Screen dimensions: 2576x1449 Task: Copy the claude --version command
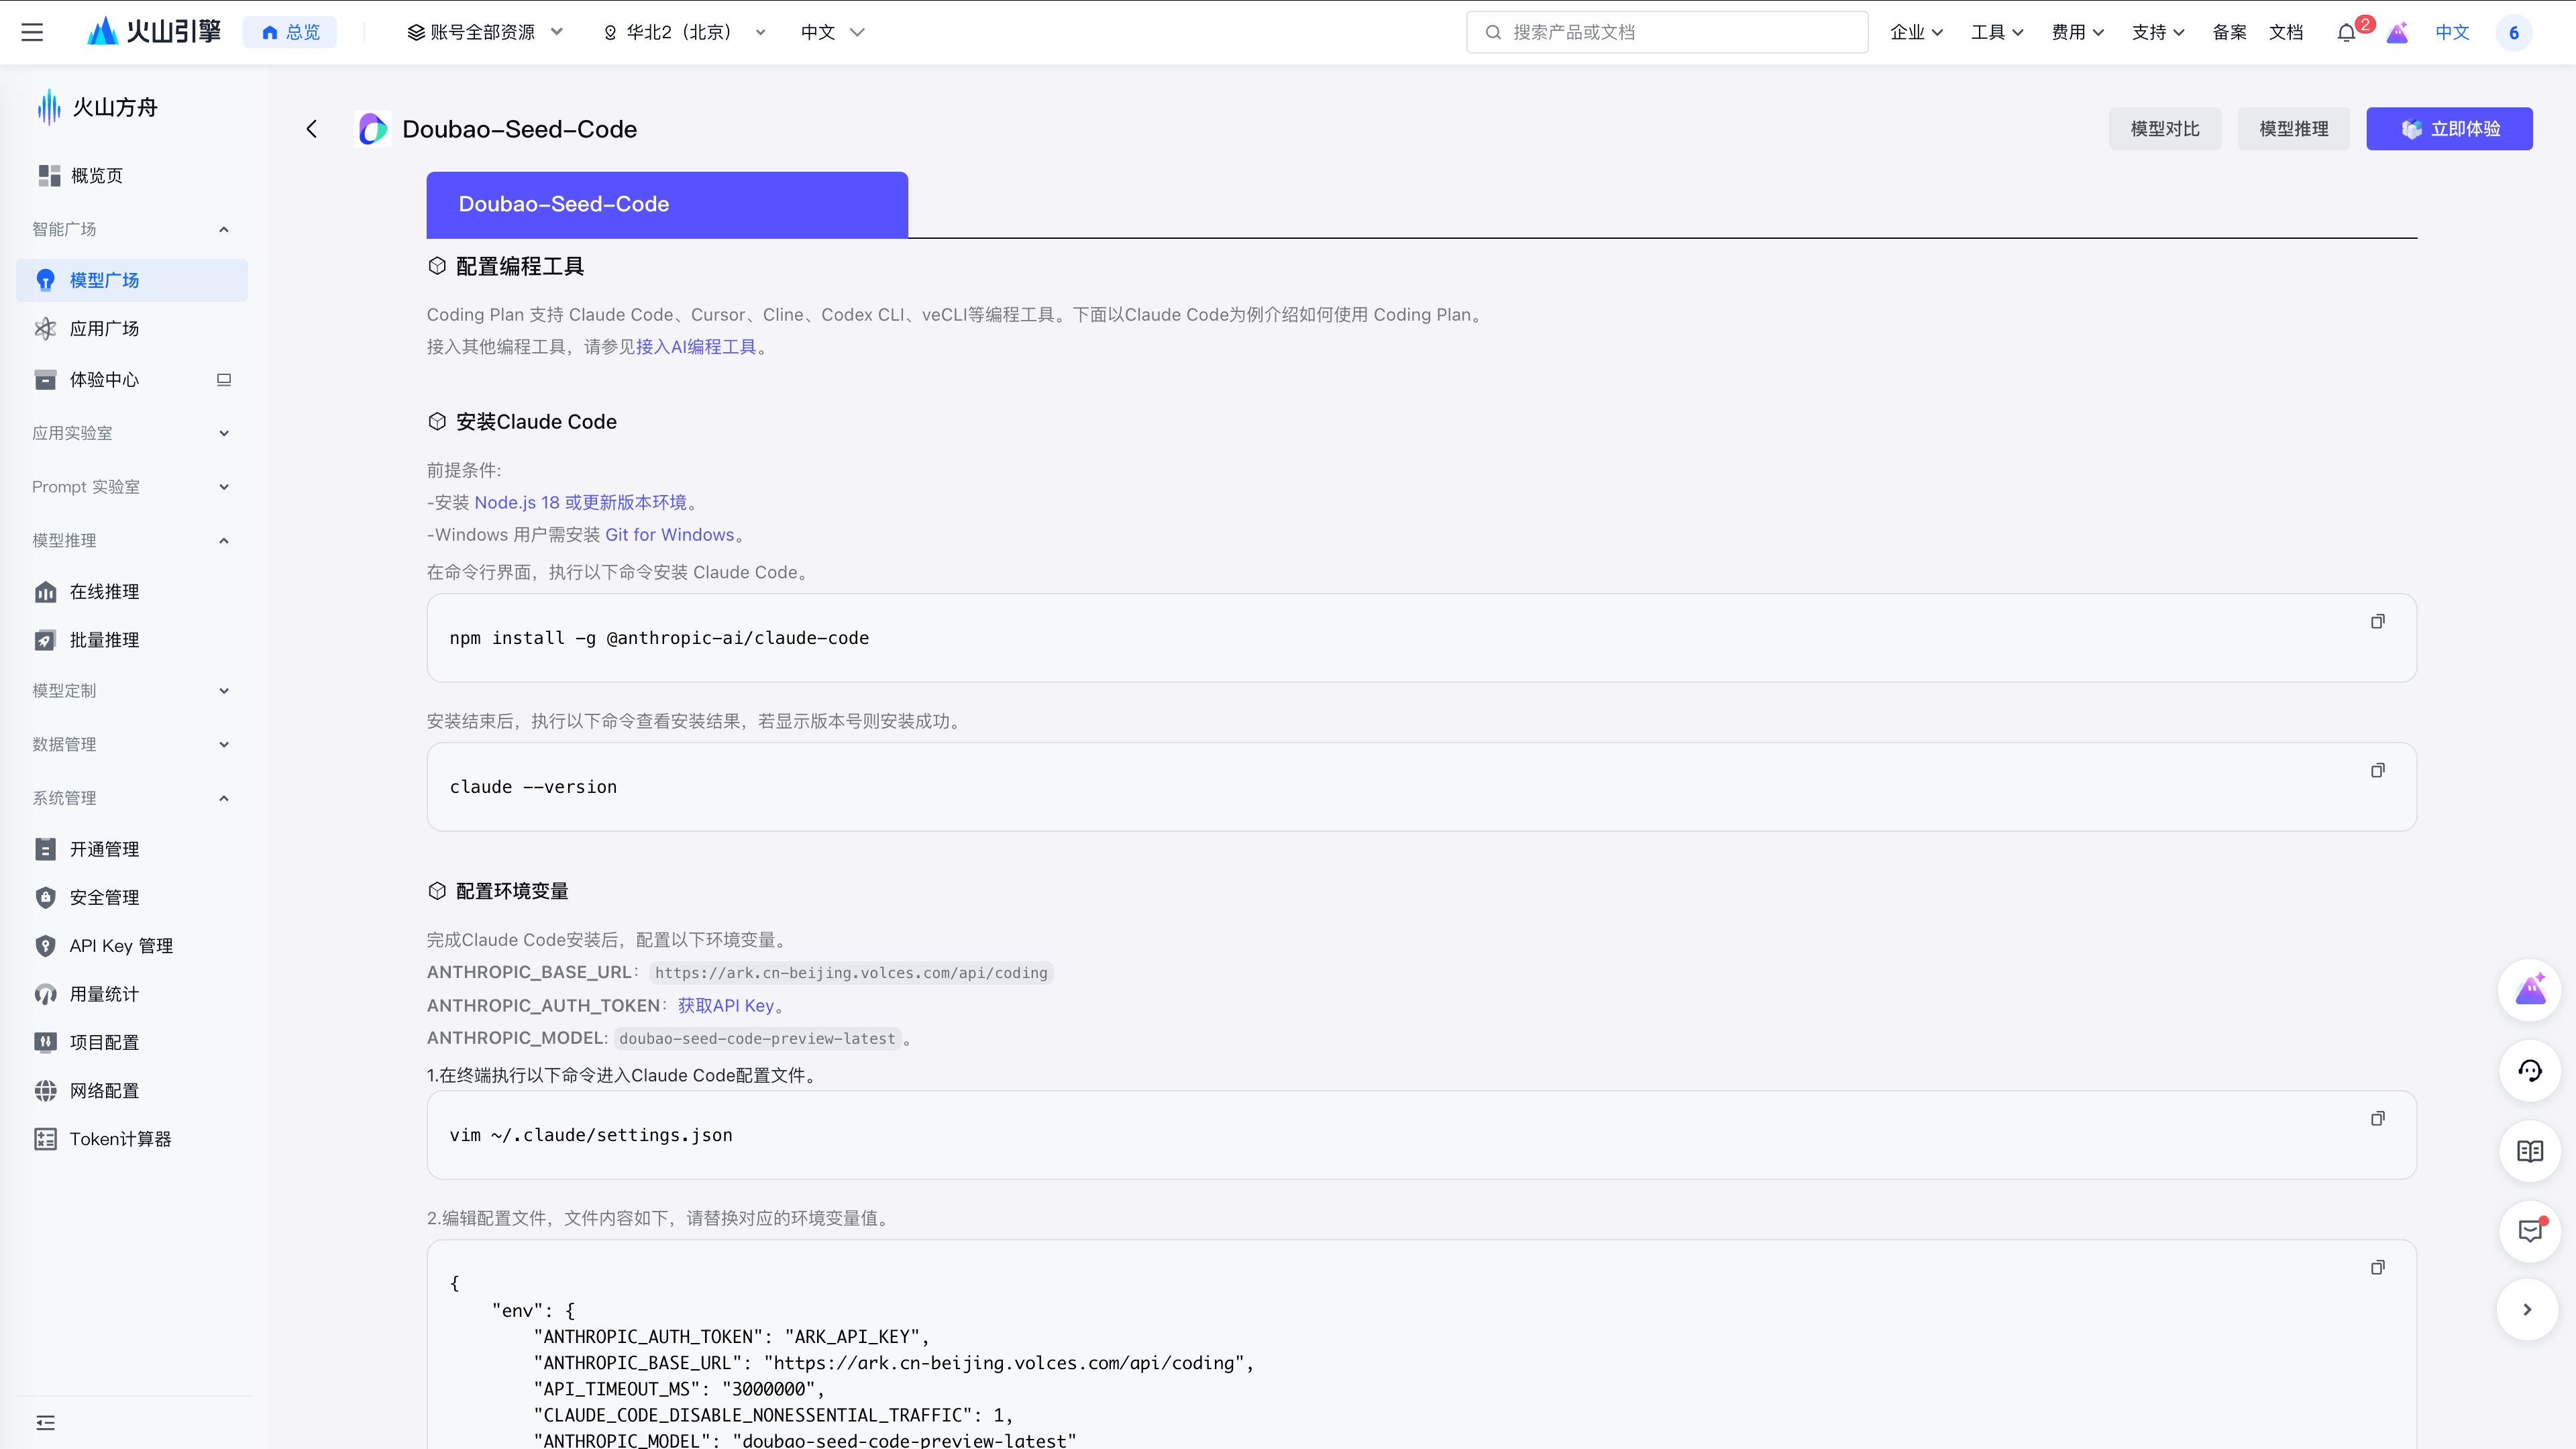tap(2377, 770)
